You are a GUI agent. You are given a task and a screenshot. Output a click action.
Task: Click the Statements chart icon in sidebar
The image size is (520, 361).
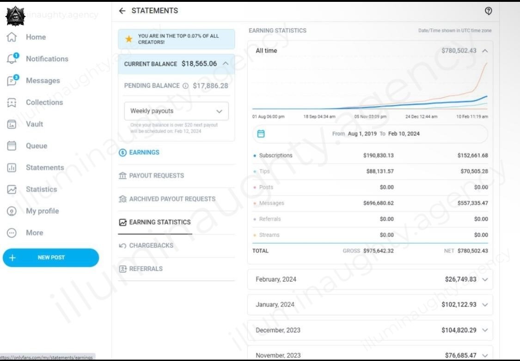(x=12, y=168)
